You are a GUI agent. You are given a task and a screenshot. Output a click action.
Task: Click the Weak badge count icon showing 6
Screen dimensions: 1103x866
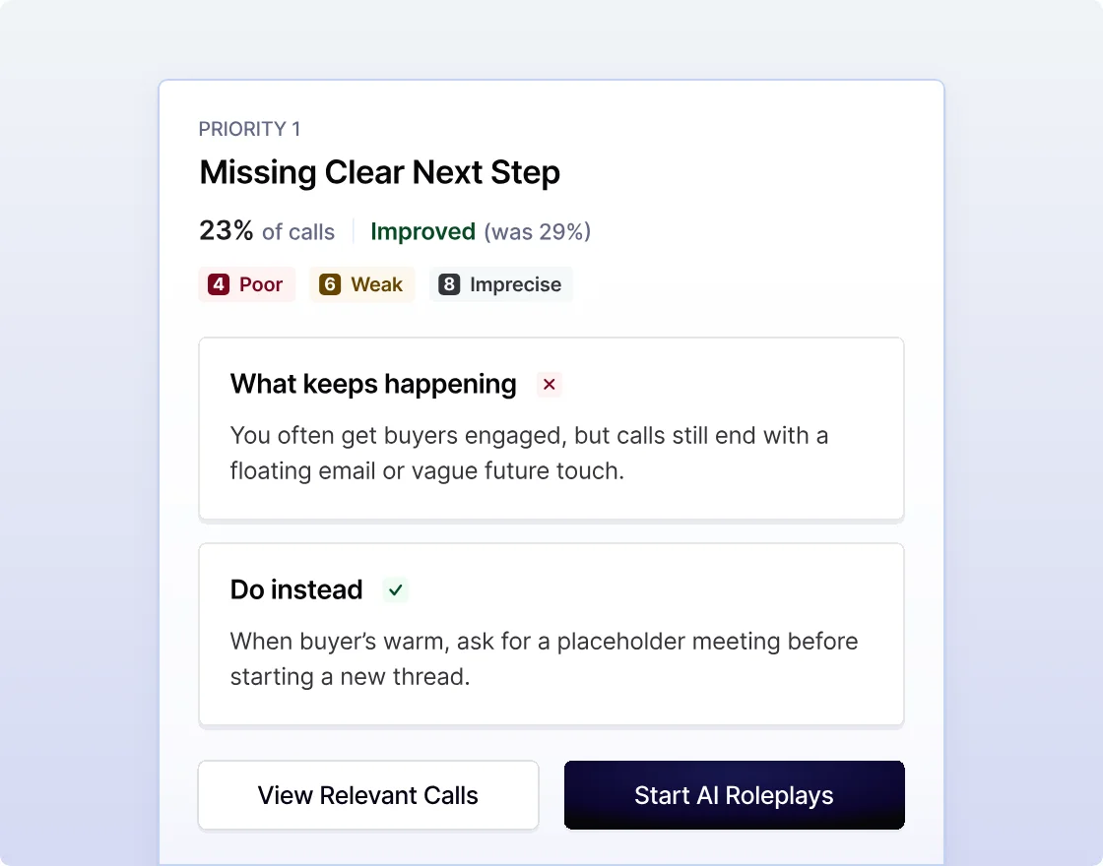coord(331,284)
